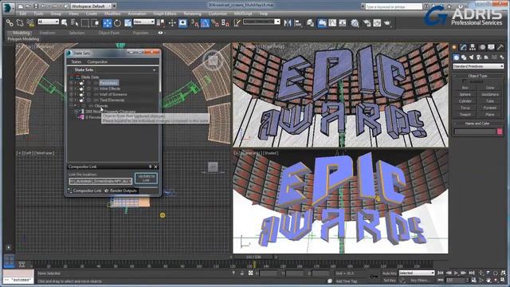The width and height of the screenshot is (510, 287).
Task: Collapse the Objects state row
Action: [71, 106]
